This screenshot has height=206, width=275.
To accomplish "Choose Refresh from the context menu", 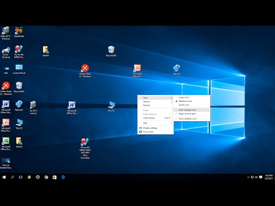I will 155,105.
